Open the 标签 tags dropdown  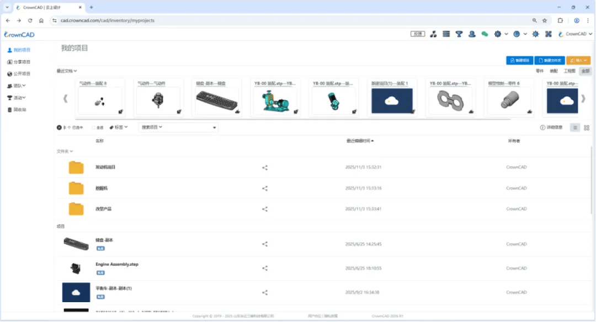(x=119, y=127)
